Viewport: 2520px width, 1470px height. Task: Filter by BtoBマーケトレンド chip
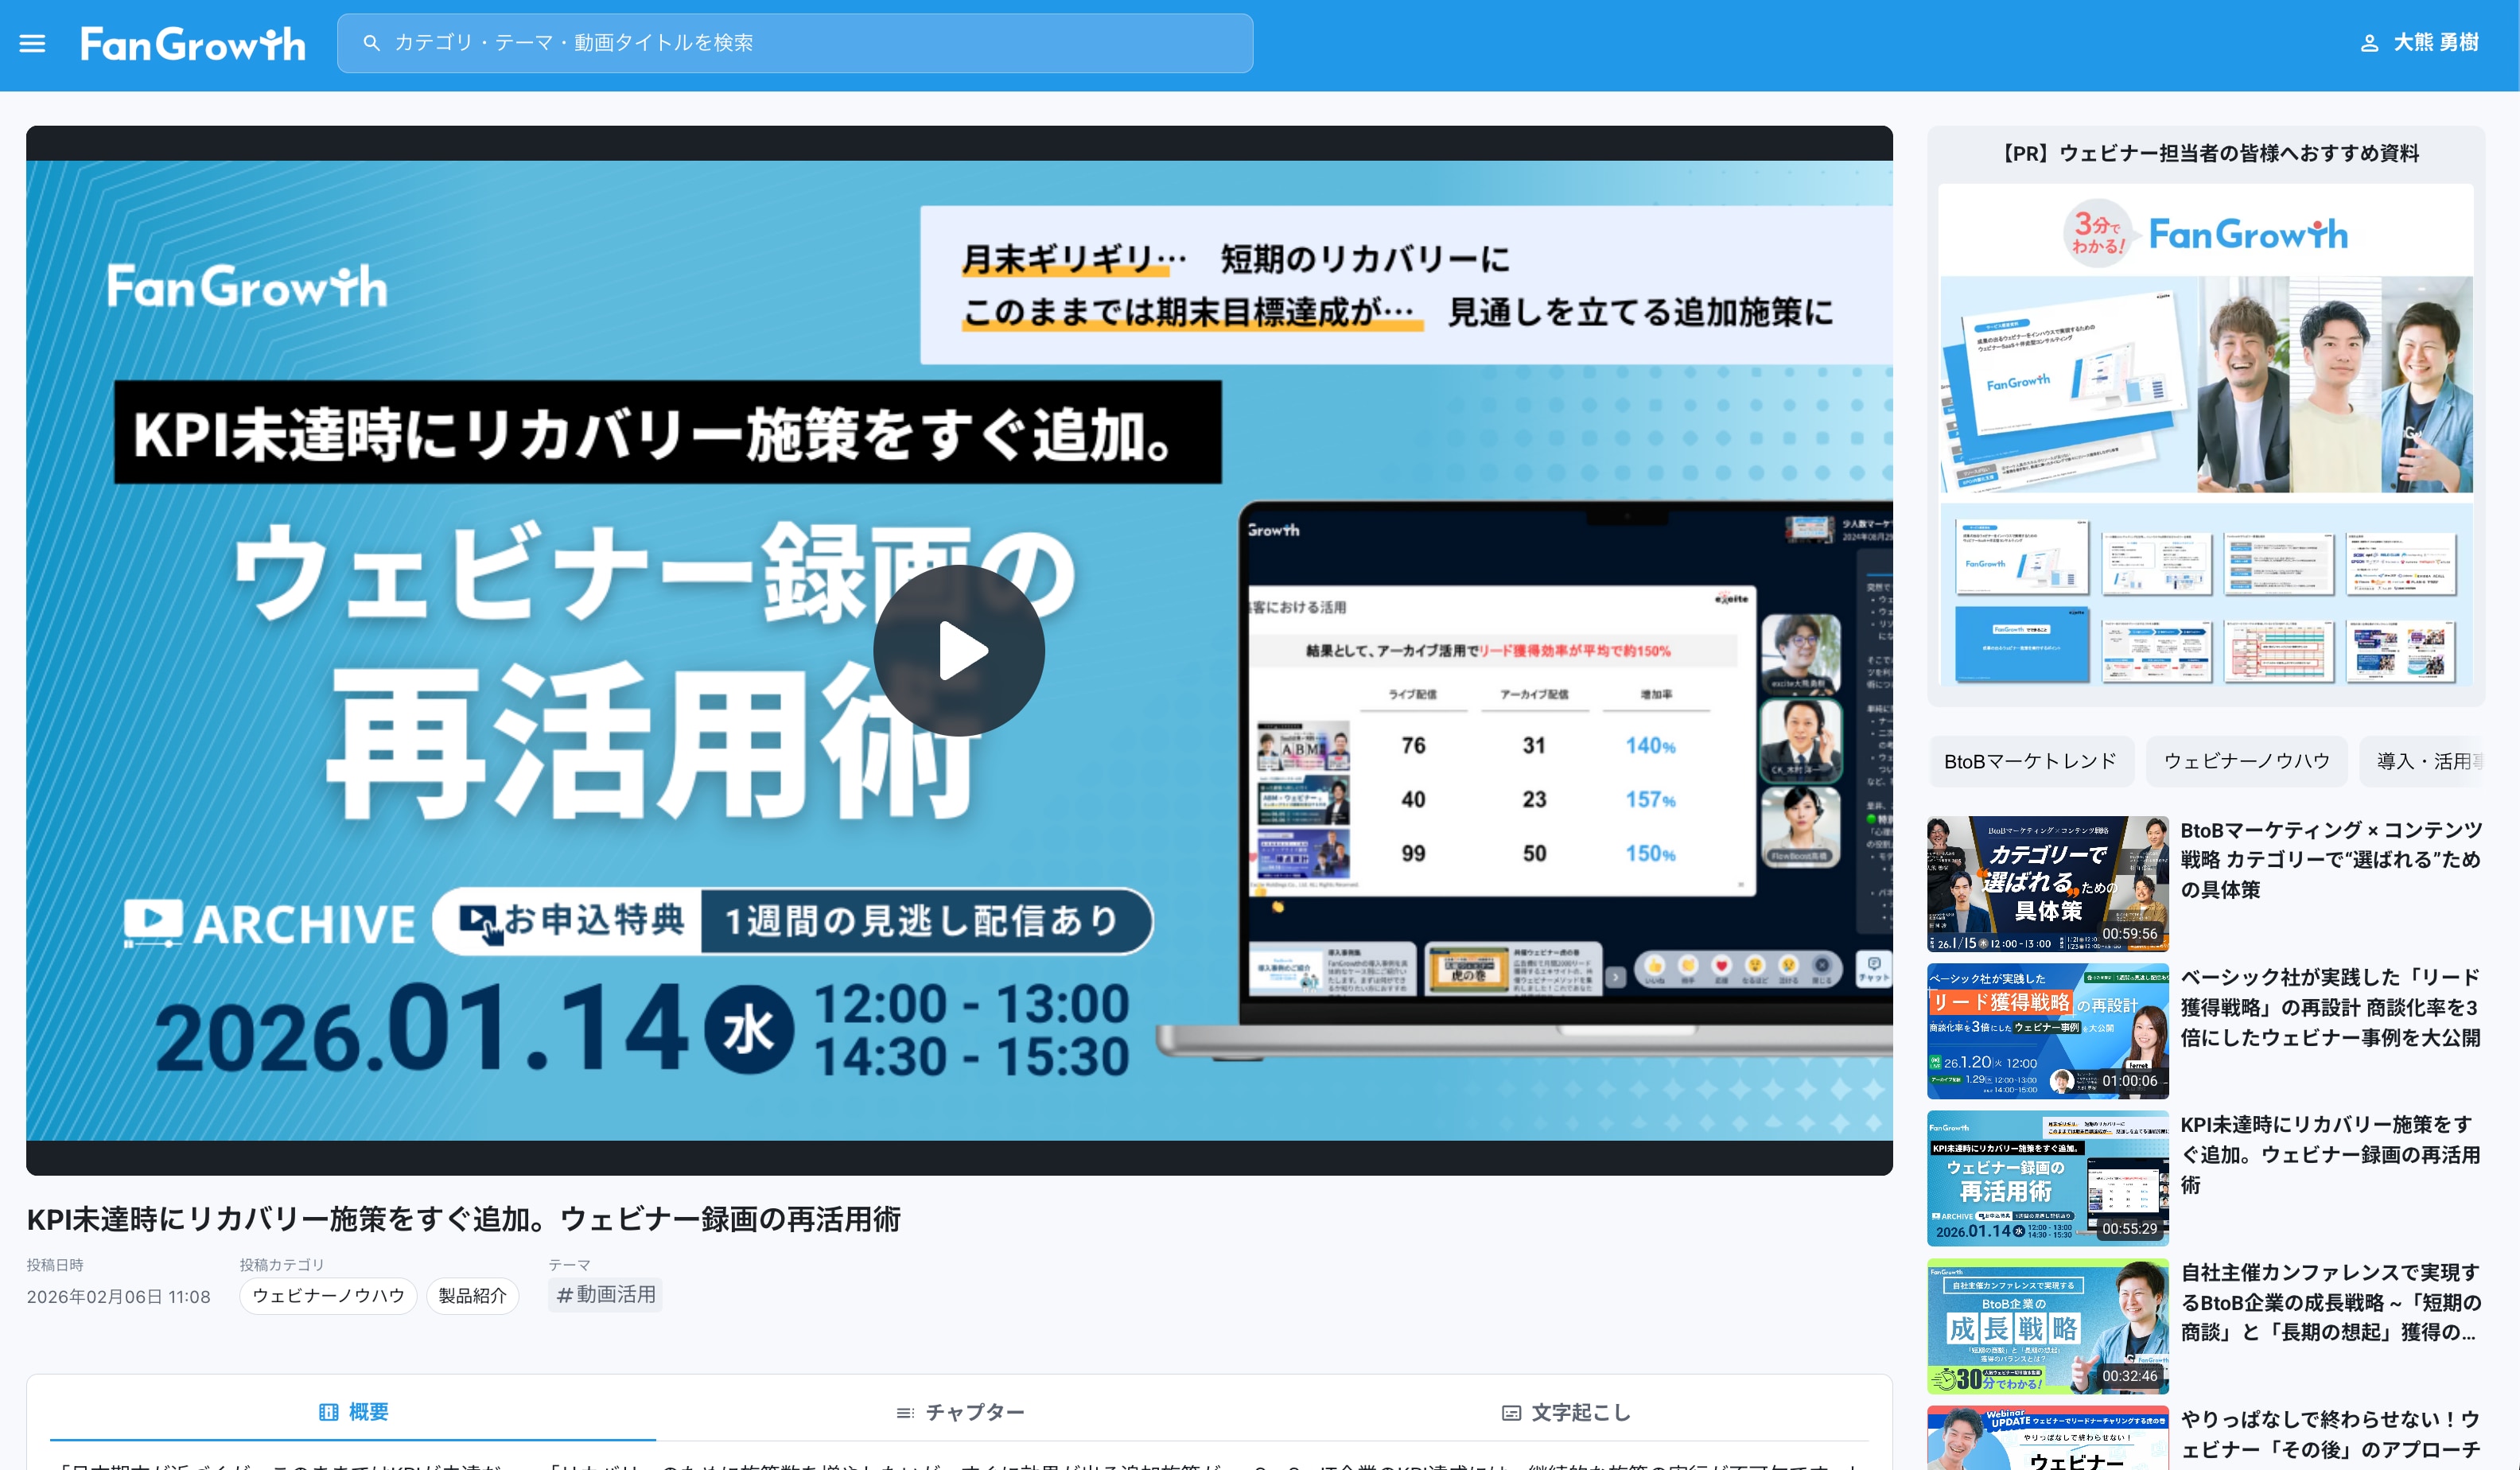[2029, 761]
